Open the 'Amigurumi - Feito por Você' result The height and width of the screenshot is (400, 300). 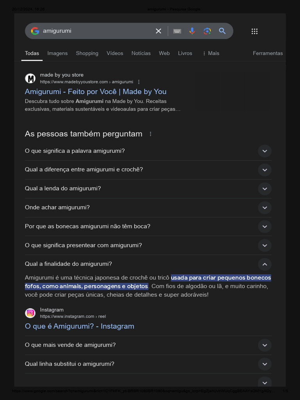[96, 91]
